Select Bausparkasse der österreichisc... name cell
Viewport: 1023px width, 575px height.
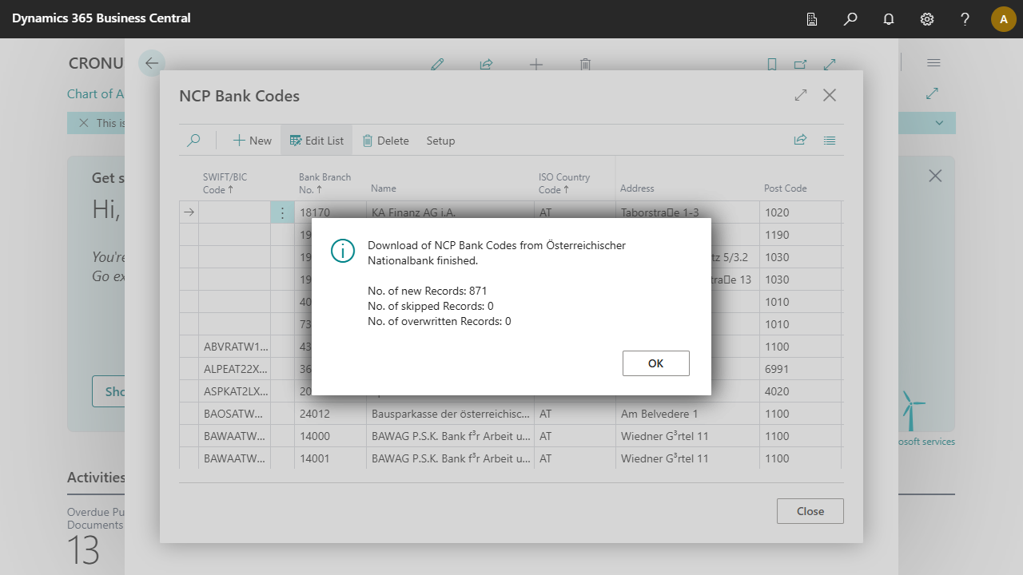(x=450, y=414)
